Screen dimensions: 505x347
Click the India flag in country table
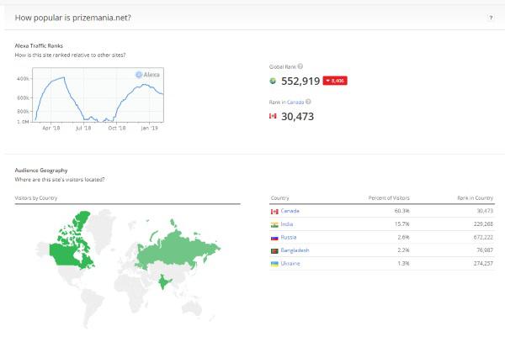point(274,224)
